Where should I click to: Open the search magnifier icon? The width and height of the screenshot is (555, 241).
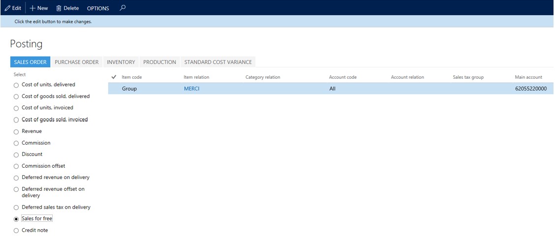[x=123, y=7]
